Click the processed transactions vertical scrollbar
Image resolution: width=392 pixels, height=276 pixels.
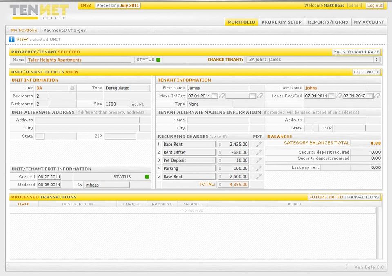pos(379,233)
